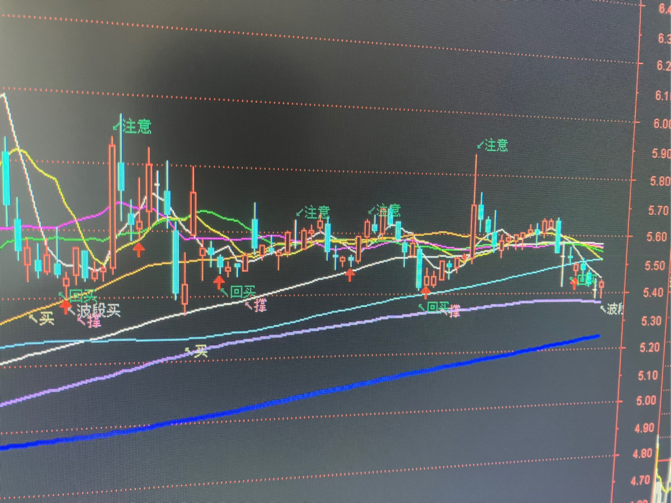
Task: Click the red up arrow above the second 回买 label
Action: point(219,282)
